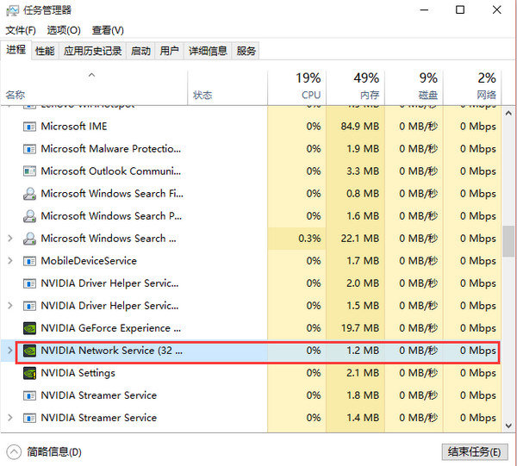517x466 pixels.
Task: Open the 文件(F) menu
Action: [x=21, y=30]
